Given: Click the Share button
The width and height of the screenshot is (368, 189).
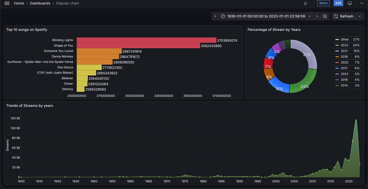Looking at the screenshot, I should coord(323,3).
